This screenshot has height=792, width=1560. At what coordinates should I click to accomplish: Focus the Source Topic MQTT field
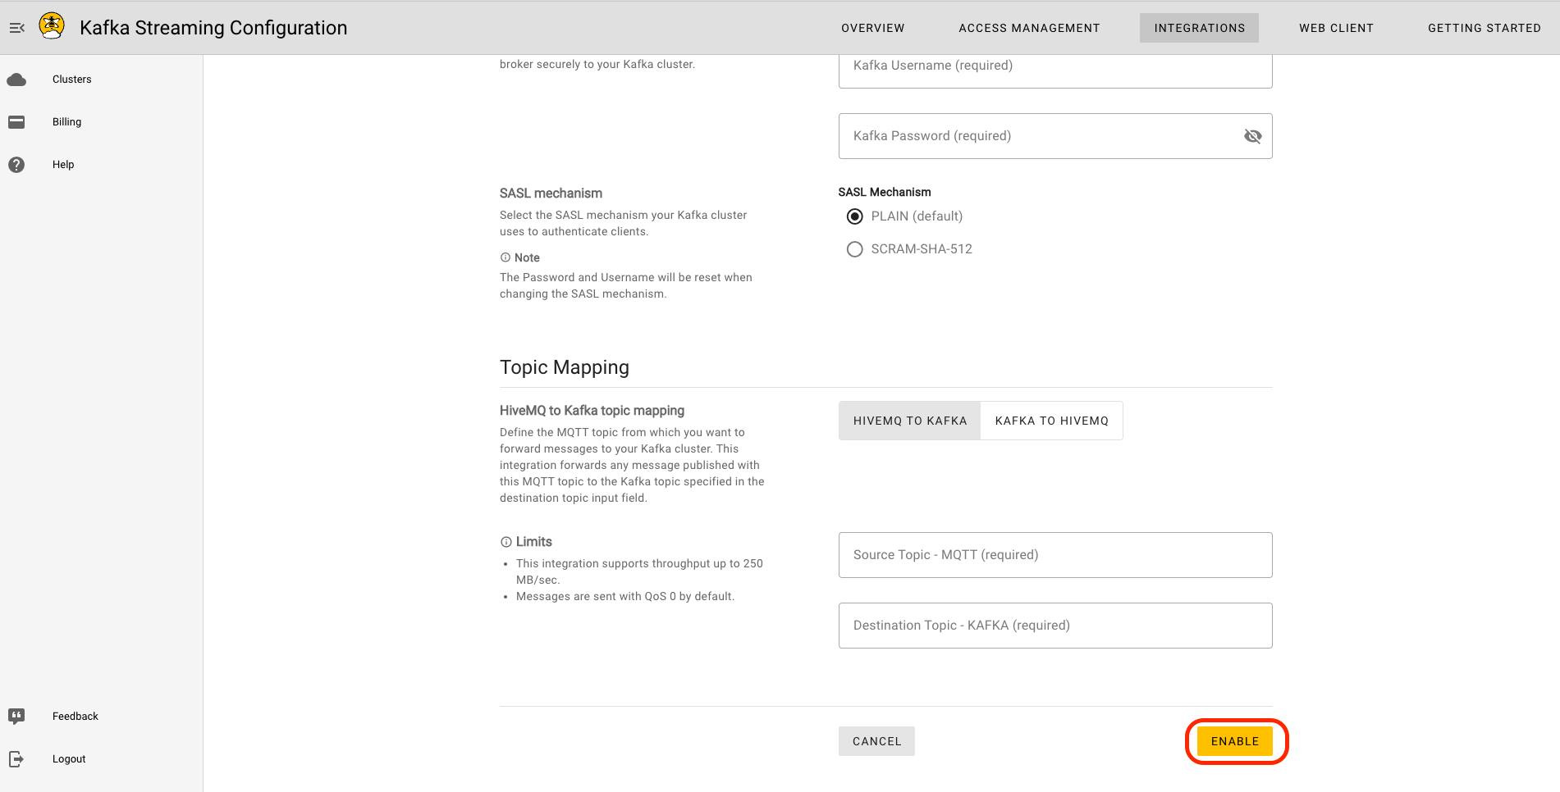(1055, 555)
